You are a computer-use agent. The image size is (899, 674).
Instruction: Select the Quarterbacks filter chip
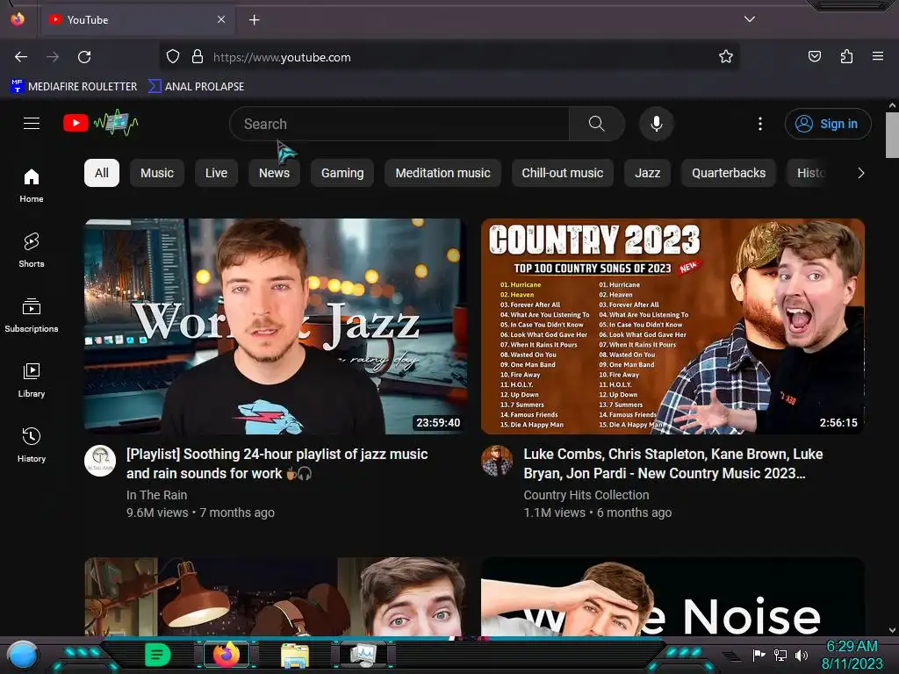728,173
